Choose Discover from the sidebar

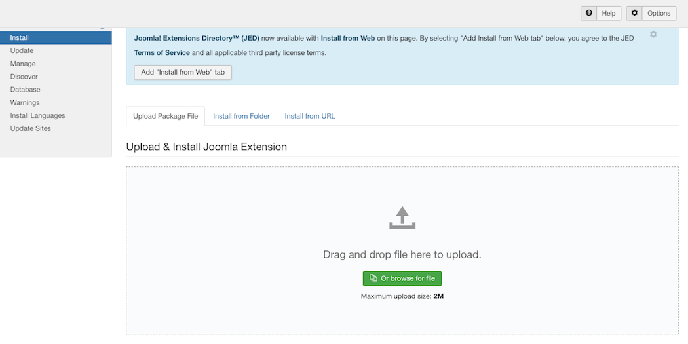click(x=24, y=77)
